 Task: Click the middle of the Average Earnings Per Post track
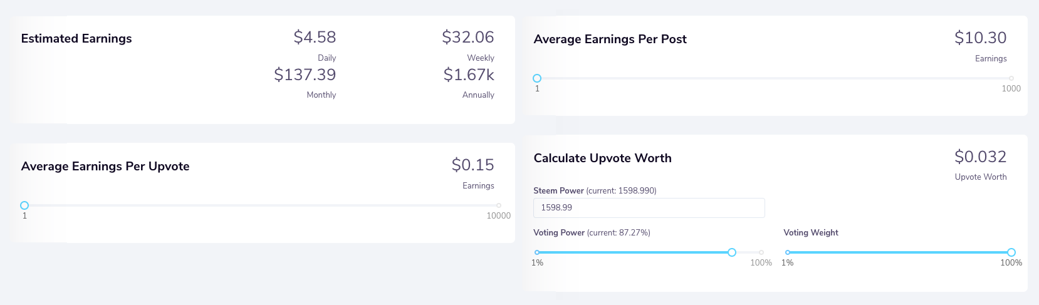pos(774,78)
